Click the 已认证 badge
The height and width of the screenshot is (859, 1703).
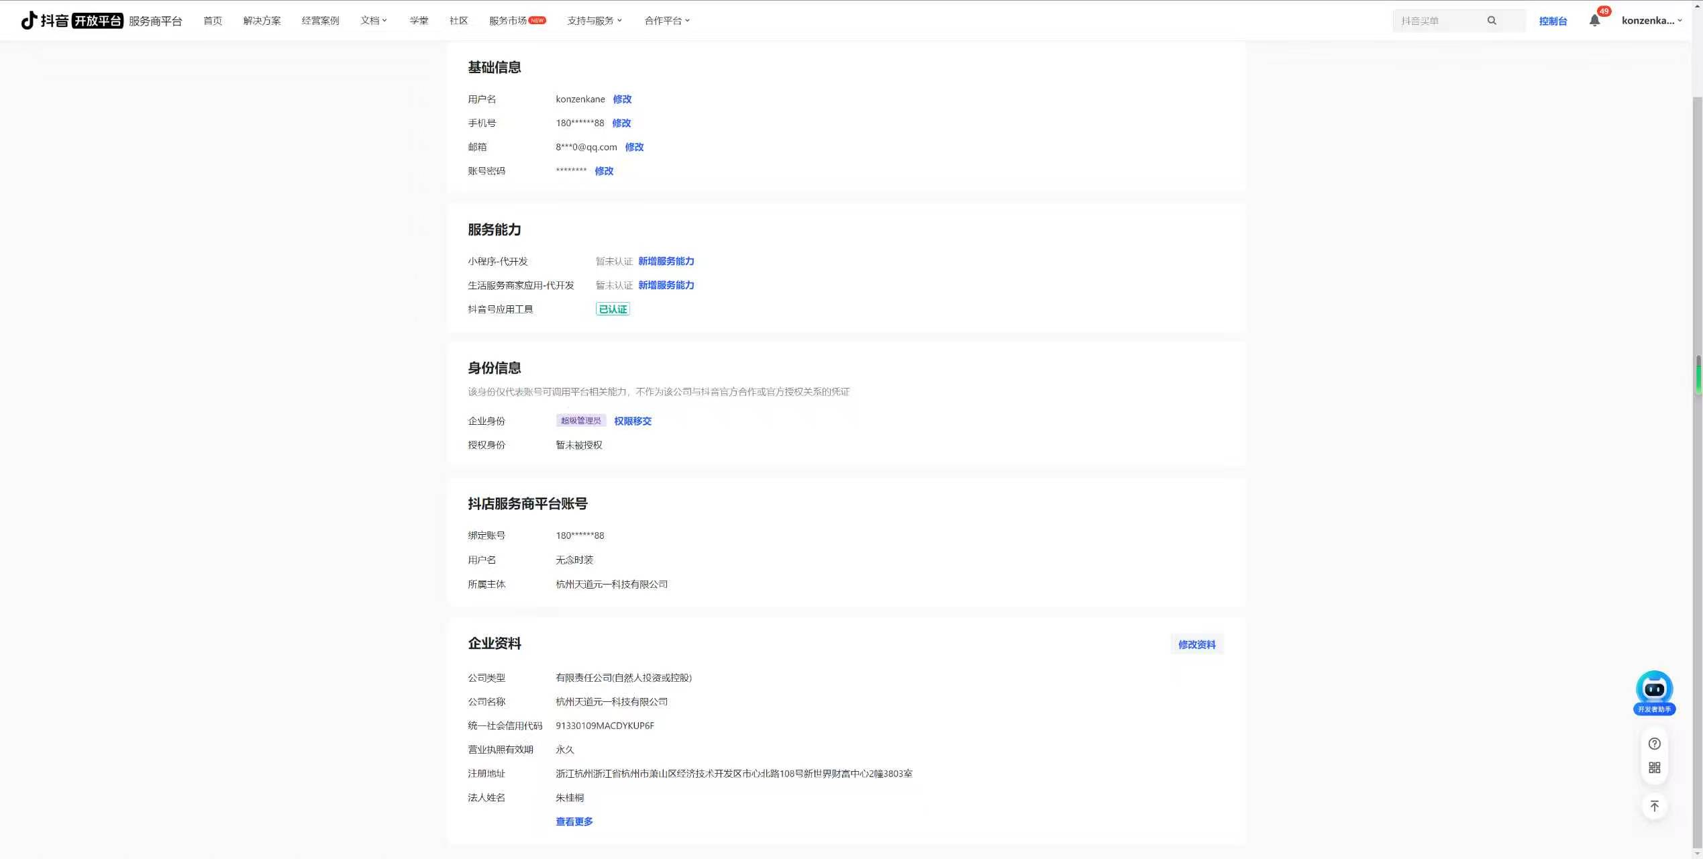(613, 309)
